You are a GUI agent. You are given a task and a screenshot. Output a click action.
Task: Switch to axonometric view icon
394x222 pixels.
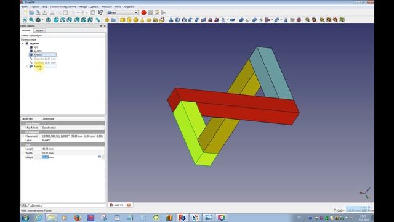coord(49,20)
